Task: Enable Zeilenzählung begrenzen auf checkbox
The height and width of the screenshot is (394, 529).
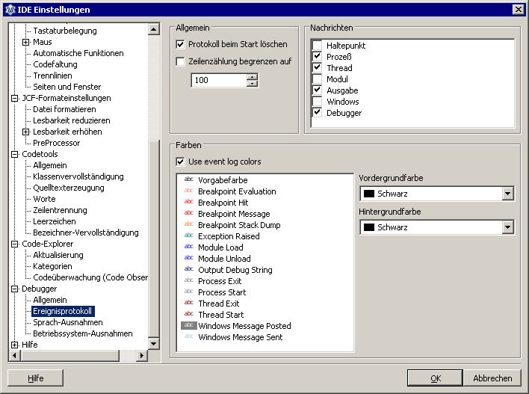Action: 180,61
